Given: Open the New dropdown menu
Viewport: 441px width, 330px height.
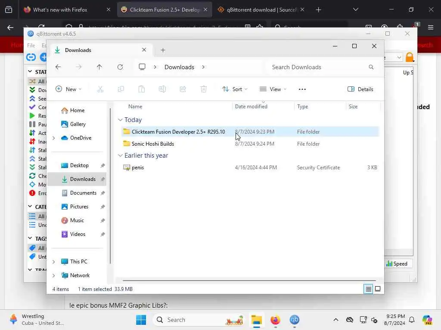Looking at the screenshot, I should click(x=68, y=89).
